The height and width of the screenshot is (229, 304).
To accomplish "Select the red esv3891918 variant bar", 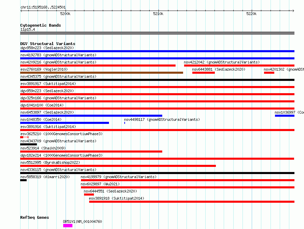I will tap(192, 202).
